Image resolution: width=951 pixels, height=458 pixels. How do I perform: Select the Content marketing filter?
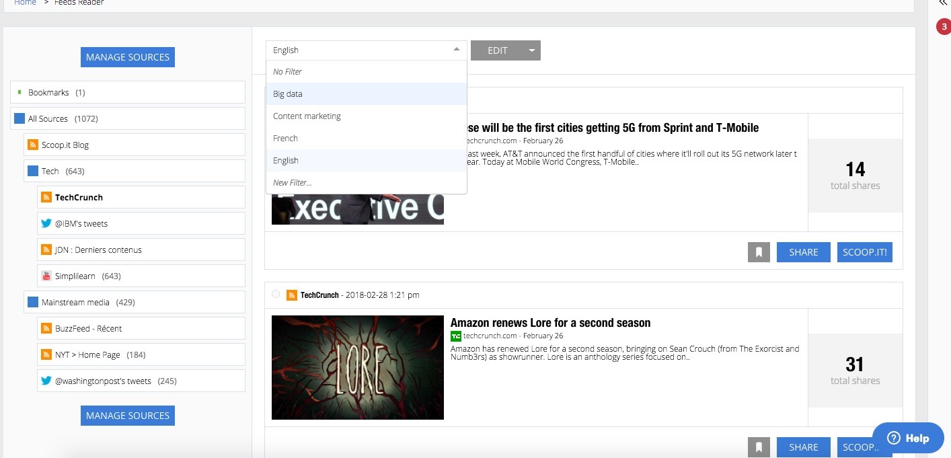[x=367, y=116]
